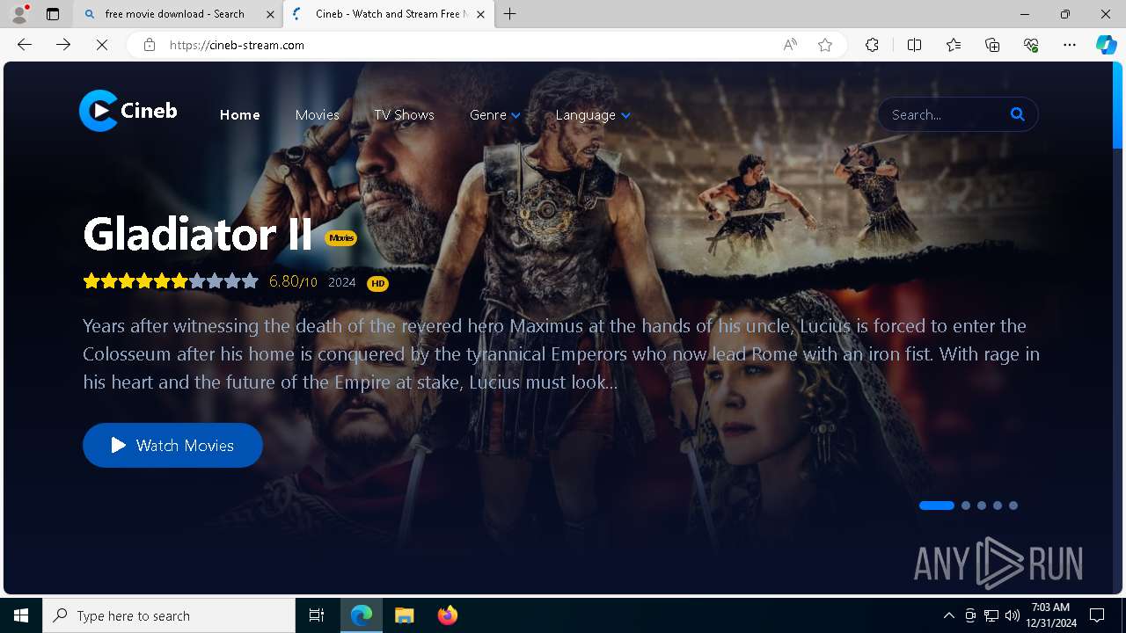Screen dimensions: 1126x633
Task: Stop loading the page
Action: (x=102, y=45)
